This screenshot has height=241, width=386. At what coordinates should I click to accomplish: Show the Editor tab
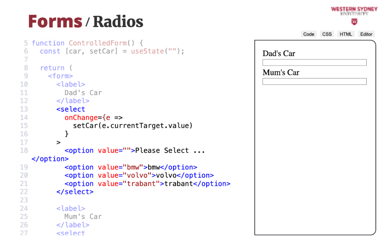366,34
